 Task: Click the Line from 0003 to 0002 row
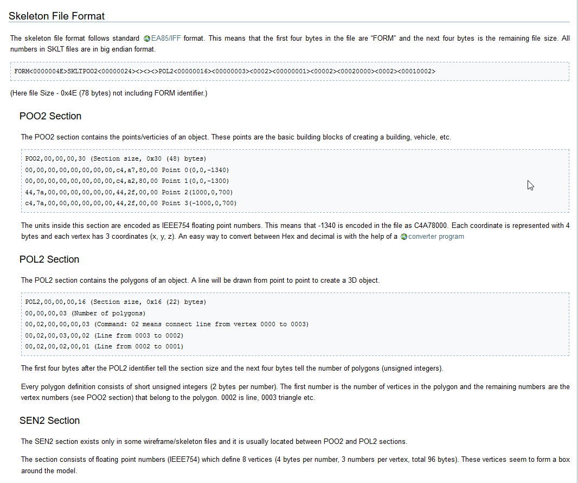104,335
